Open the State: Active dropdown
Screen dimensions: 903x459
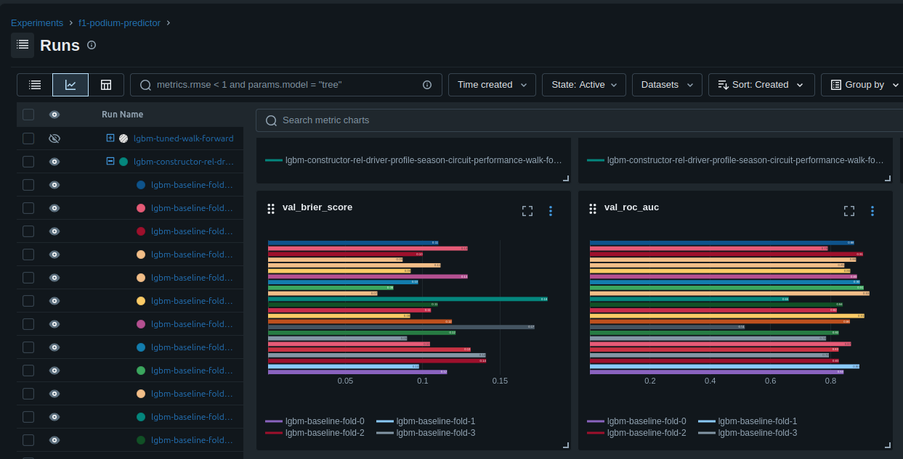[x=584, y=85]
